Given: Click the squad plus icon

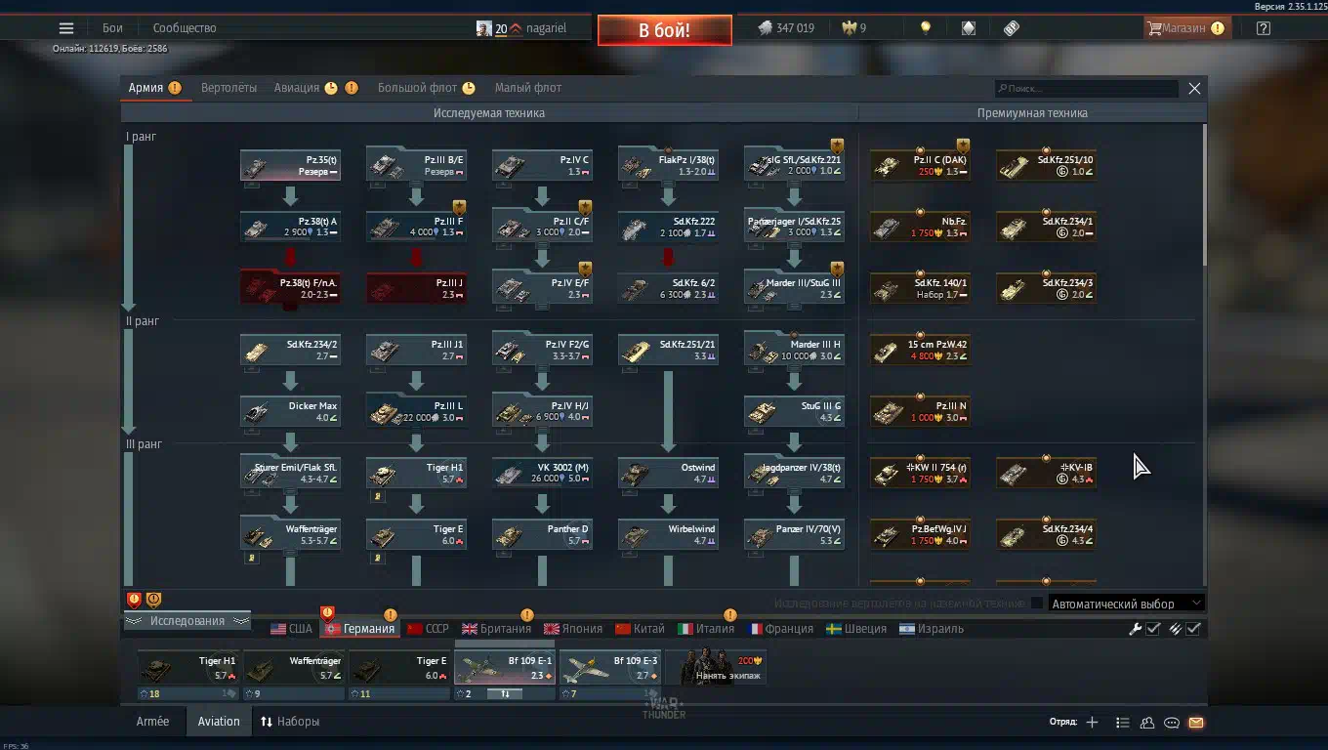Looking at the screenshot, I should pyautogui.click(x=1092, y=723).
